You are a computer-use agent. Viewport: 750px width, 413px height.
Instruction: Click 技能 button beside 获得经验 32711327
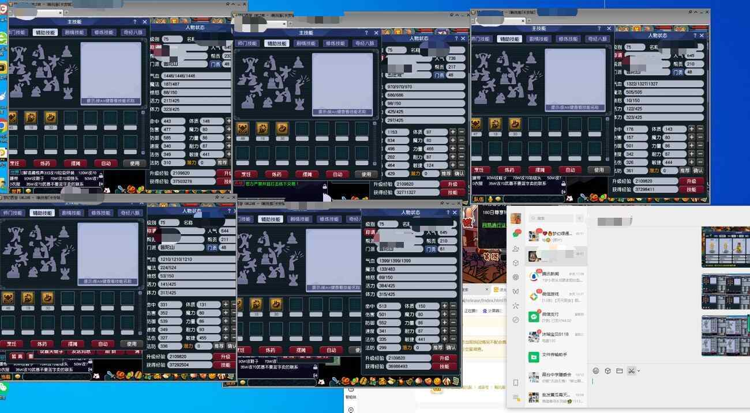[x=452, y=192]
